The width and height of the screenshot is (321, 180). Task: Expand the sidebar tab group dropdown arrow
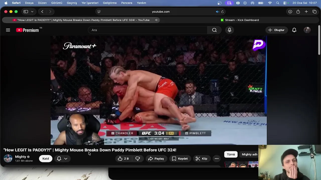[x=32, y=11]
